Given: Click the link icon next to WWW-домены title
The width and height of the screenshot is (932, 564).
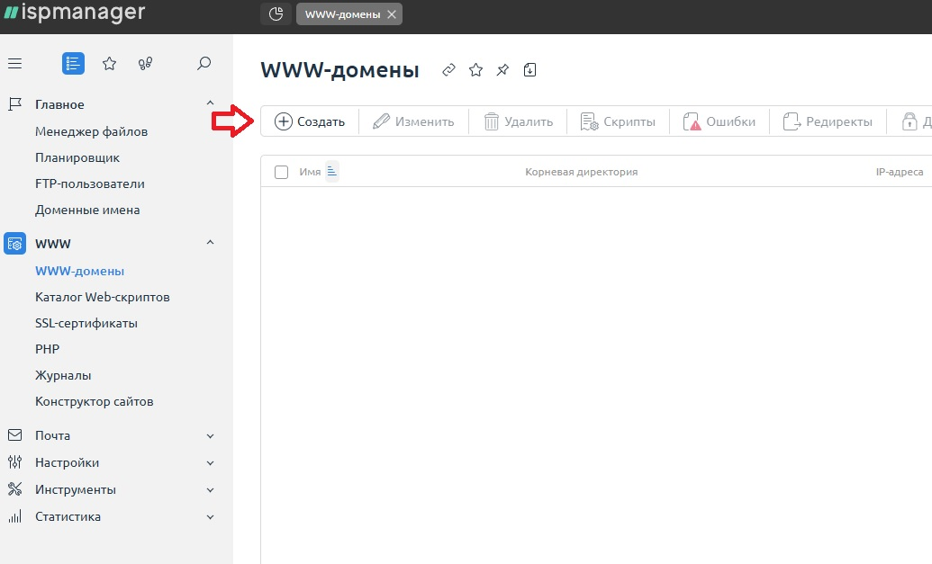Looking at the screenshot, I should [448, 69].
